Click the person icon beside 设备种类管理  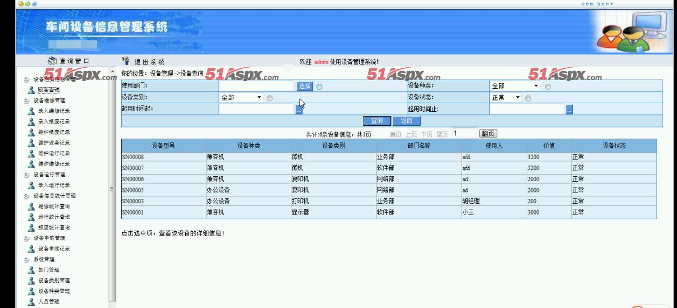(32, 291)
